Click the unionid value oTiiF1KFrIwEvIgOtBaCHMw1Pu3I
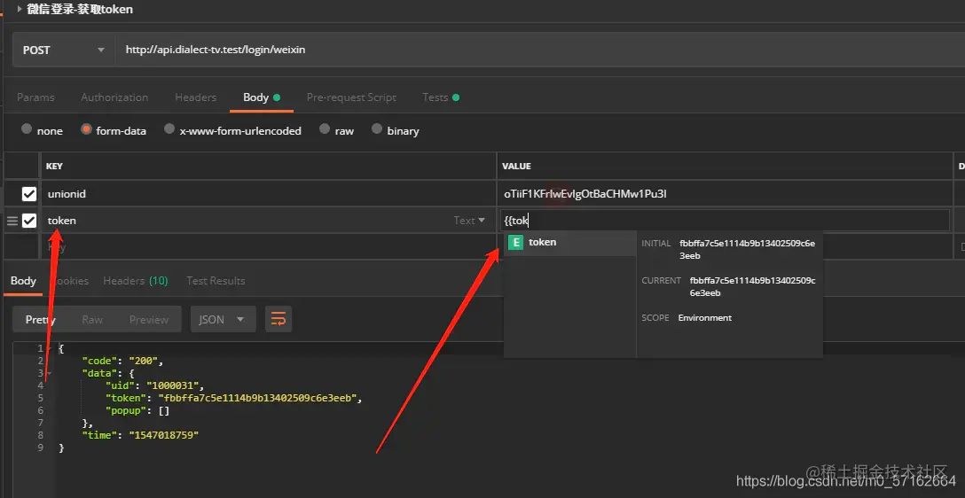 [585, 194]
